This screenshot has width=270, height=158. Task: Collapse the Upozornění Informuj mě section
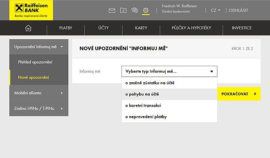39,47
